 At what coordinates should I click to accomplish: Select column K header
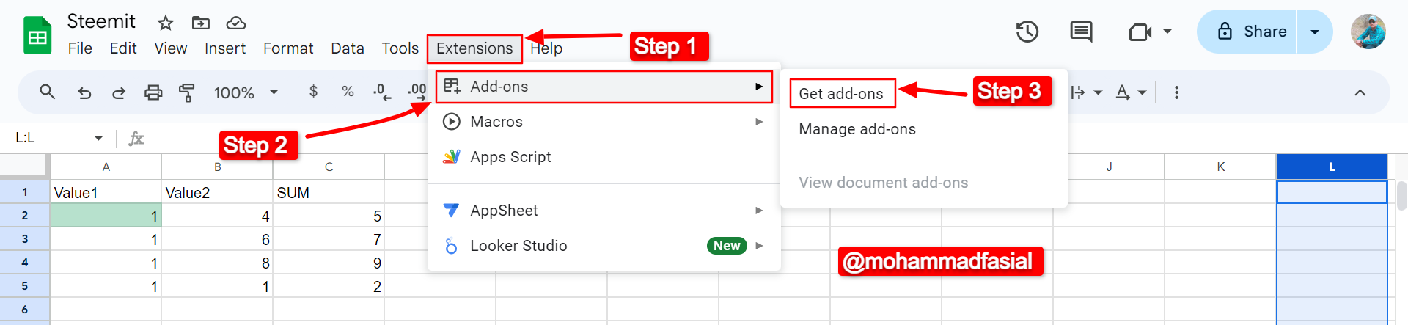pos(1220,167)
